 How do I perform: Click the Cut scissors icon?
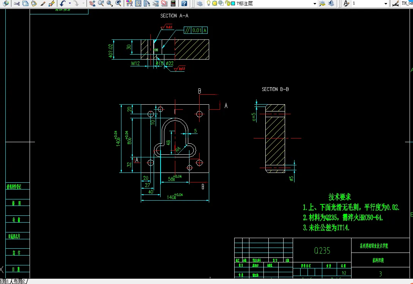(17, 3)
